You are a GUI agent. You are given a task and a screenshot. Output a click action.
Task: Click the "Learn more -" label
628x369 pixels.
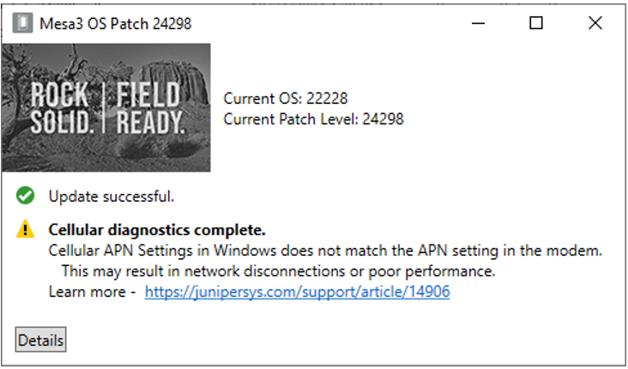tap(92, 293)
